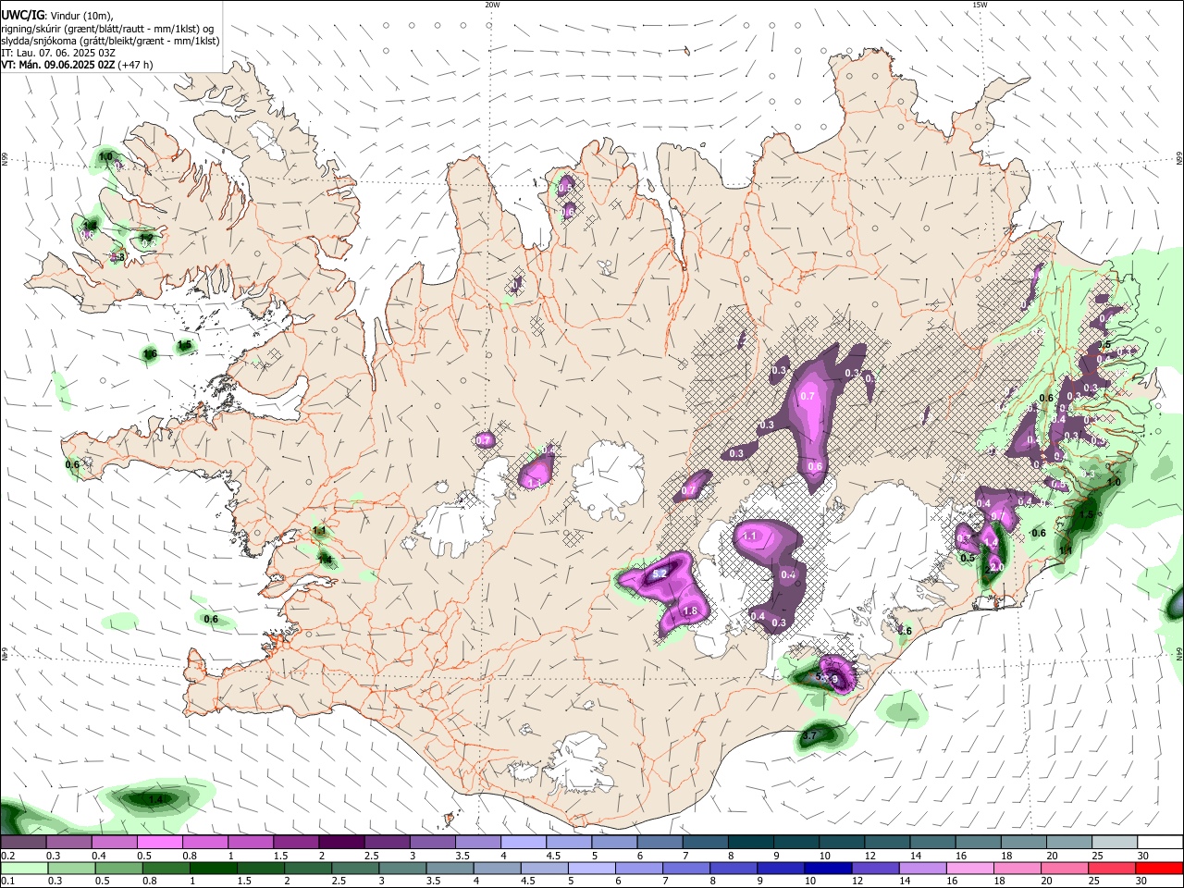Select the 'IT: Lau. 07. 06. 2025 03Z' line
The height and width of the screenshot is (888, 1184).
coord(58,53)
